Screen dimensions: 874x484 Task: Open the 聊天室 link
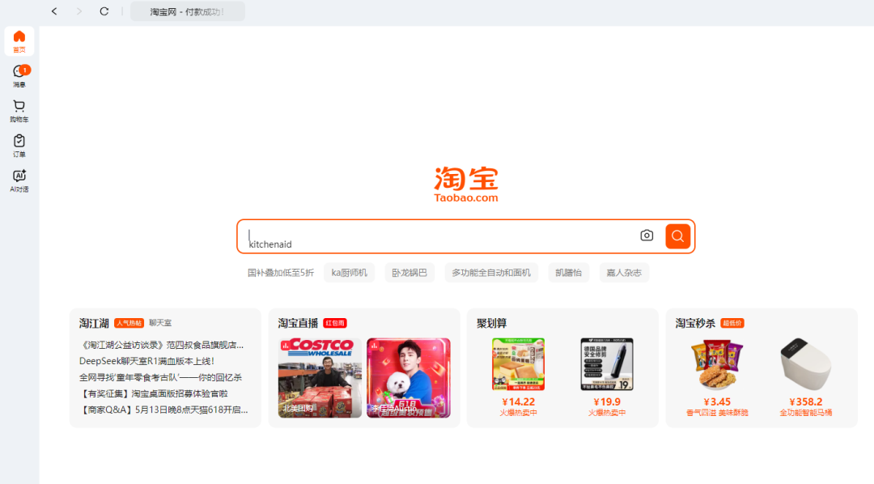160,323
